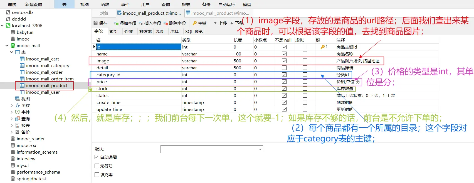Collapse the imooc_mall database node
This screenshot has width=474, height=183.
tap(7, 46)
